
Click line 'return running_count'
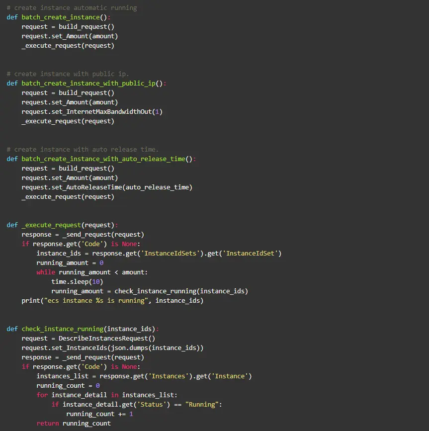[74, 424]
